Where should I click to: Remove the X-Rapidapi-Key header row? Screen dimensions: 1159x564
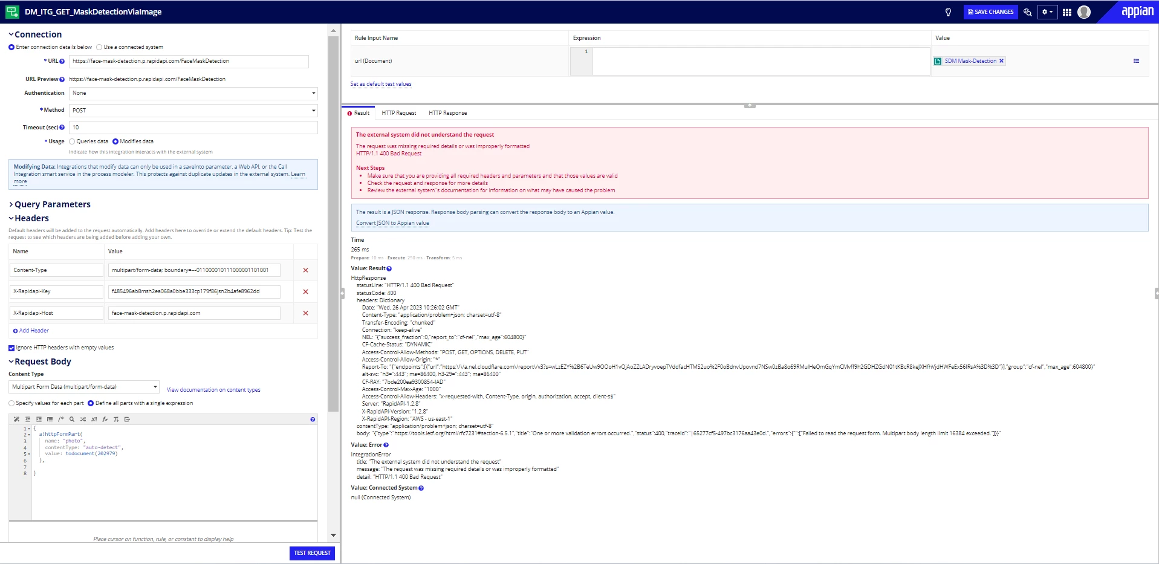pyautogui.click(x=305, y=291)
